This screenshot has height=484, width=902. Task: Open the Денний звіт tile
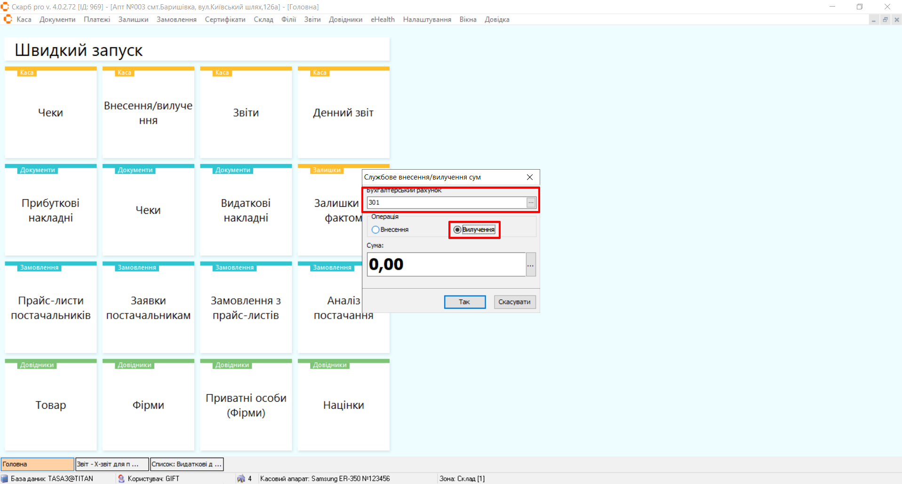343,113
